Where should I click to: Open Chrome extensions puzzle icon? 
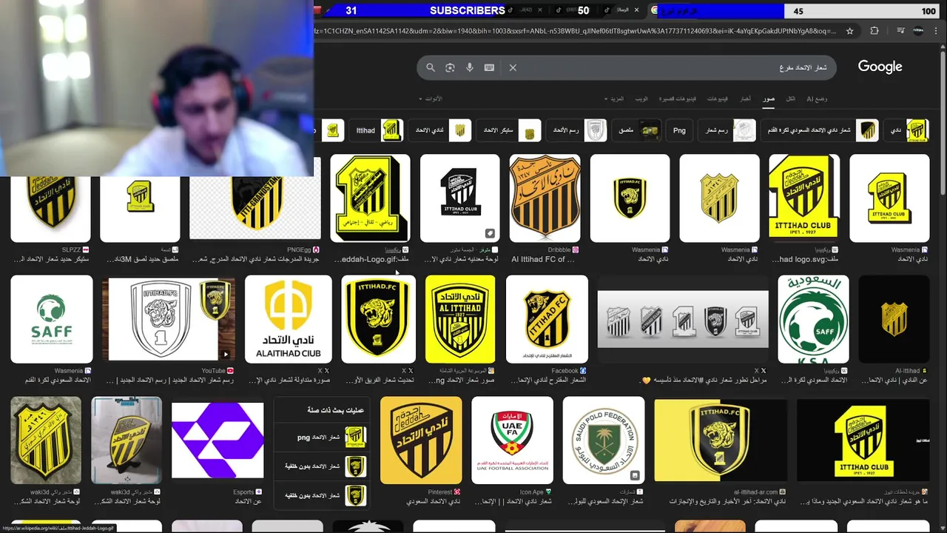[x=874, y=31]
